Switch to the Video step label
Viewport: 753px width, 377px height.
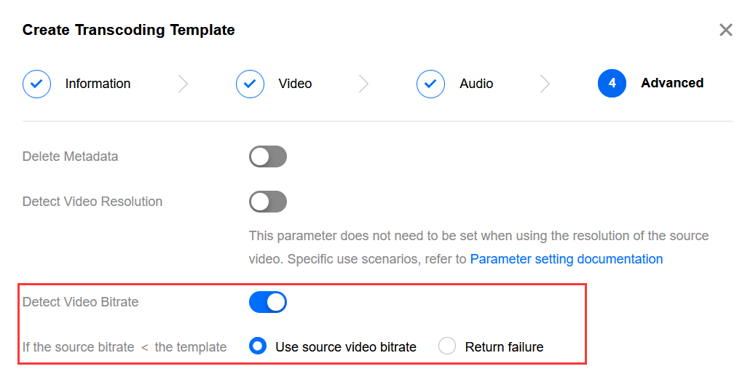pyautogui.click(x=295, y=84)
